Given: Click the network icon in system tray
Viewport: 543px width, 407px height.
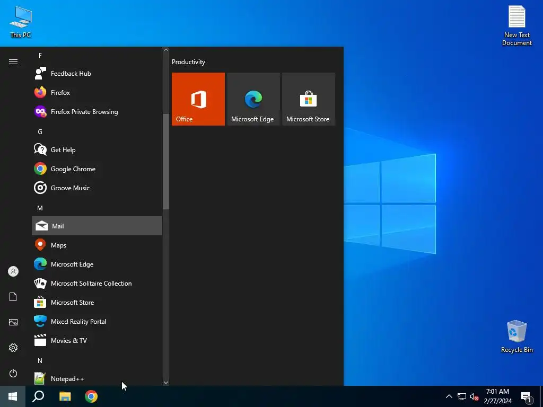Looking at the screenshot, I should point(462,396).
